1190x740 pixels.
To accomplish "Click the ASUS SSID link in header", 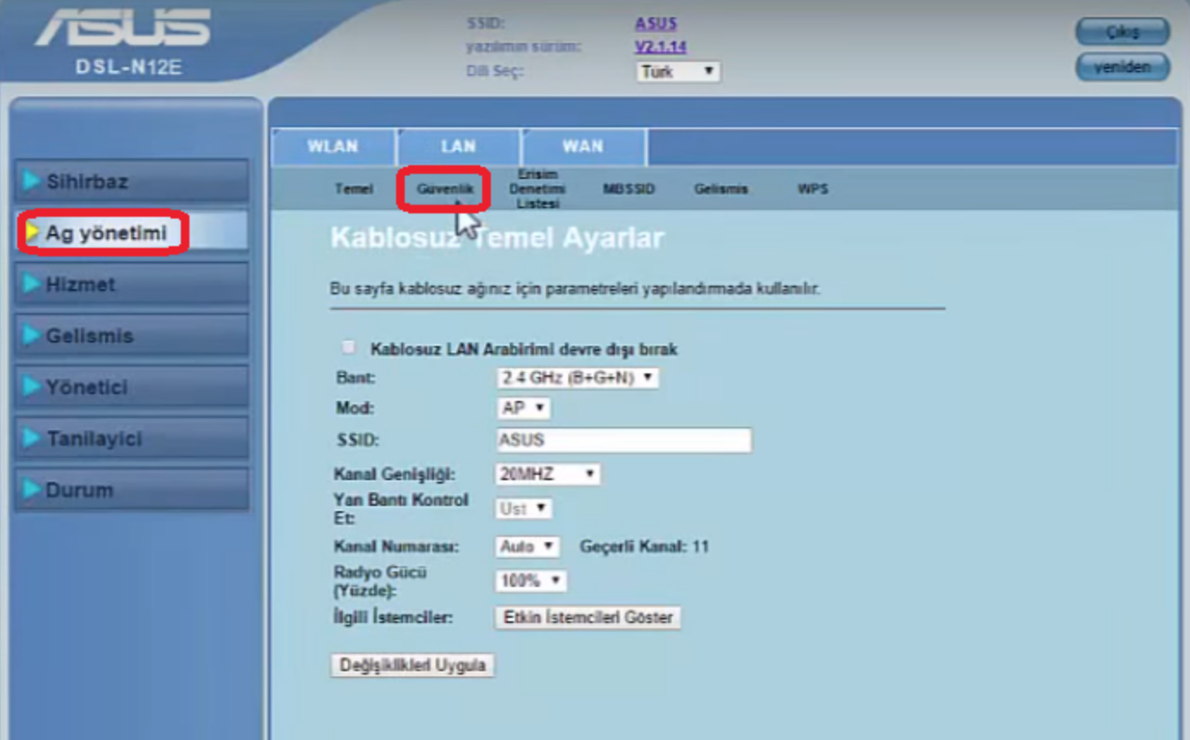I will click(x=656, y=23).
